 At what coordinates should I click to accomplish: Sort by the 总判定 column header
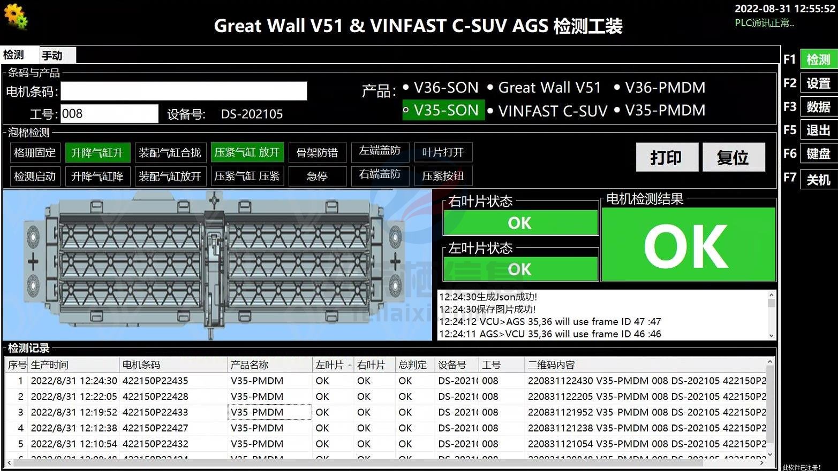pyautogui.click(x=415, y=365)
